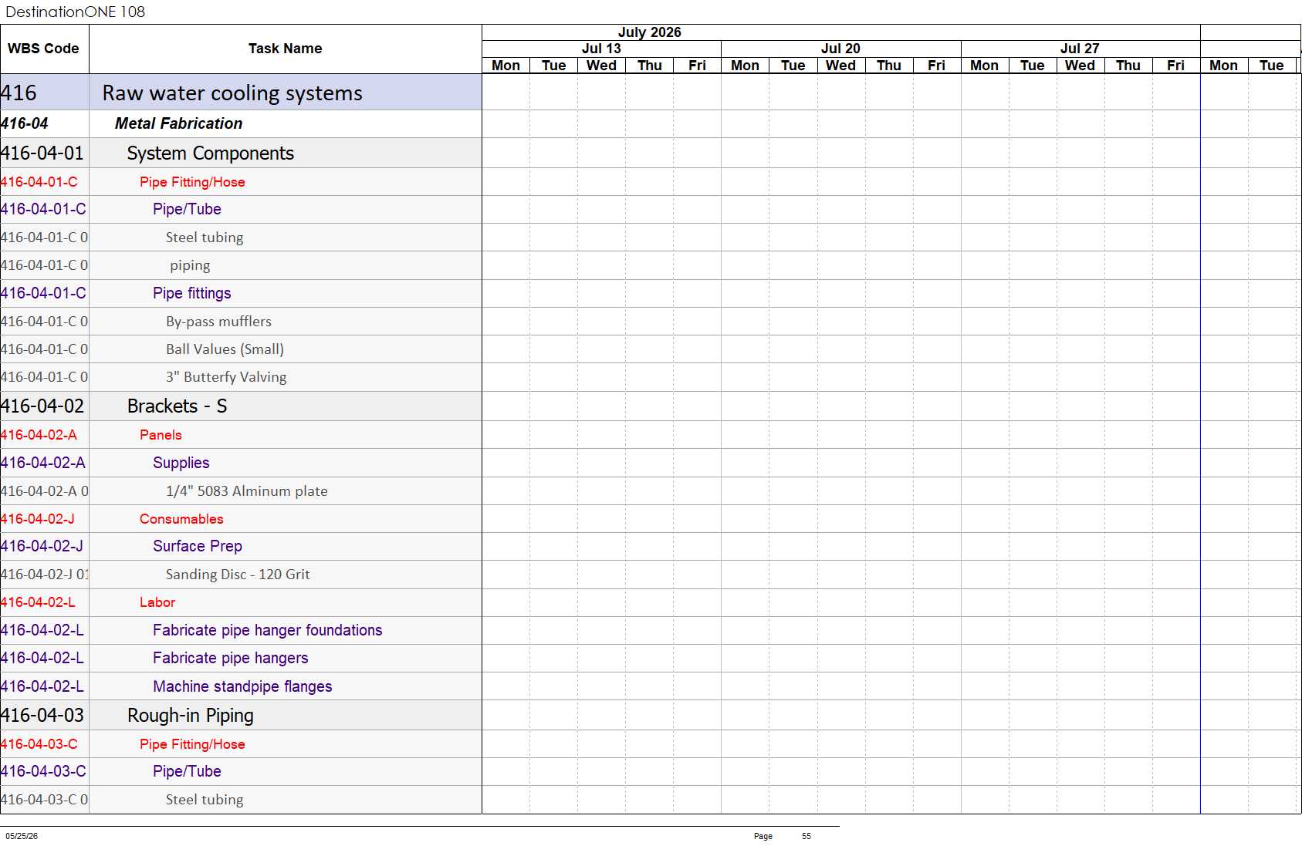Click the Page label in footer

763,836
